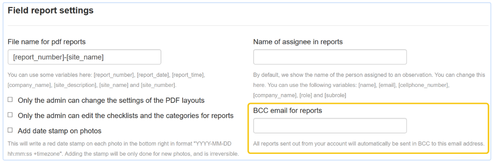This screenshot has width=493, height=162.
Task: Click the '[role] and [subrole]' variables hint line
Action: (x=299, y=95)
